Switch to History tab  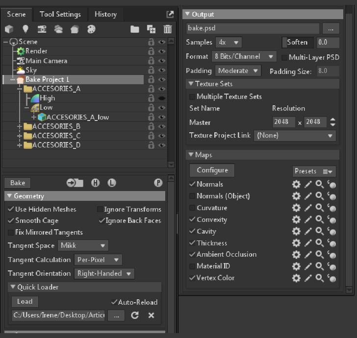105,14
